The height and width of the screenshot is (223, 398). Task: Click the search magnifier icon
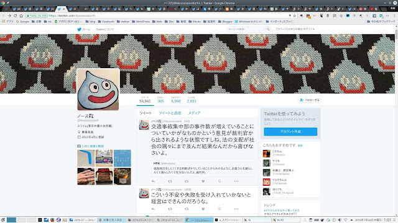[x=268, y=29]
